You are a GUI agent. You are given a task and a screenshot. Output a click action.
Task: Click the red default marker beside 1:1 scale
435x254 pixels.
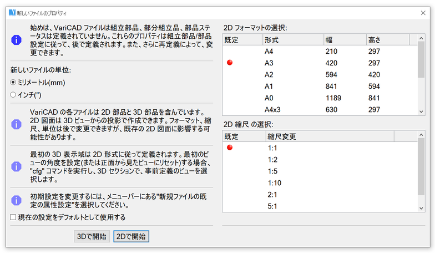coord(230,148)
